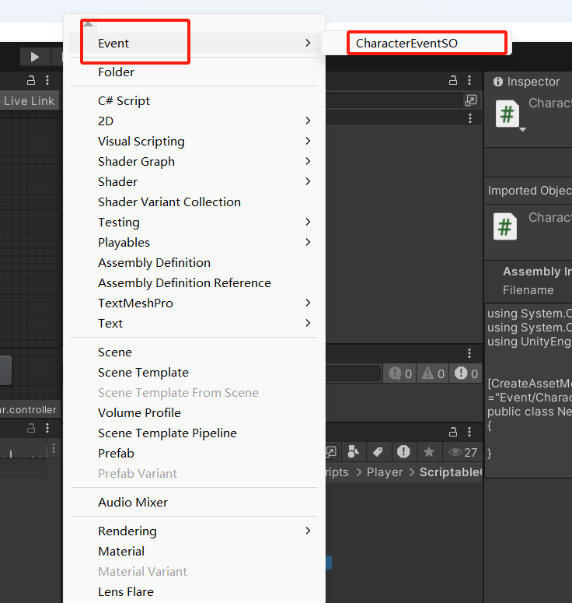Image resolution: width=572 pixels, height=603 pixels.
Task: Click the open-in-window icon left of the shapes icon
Action: 331,452
